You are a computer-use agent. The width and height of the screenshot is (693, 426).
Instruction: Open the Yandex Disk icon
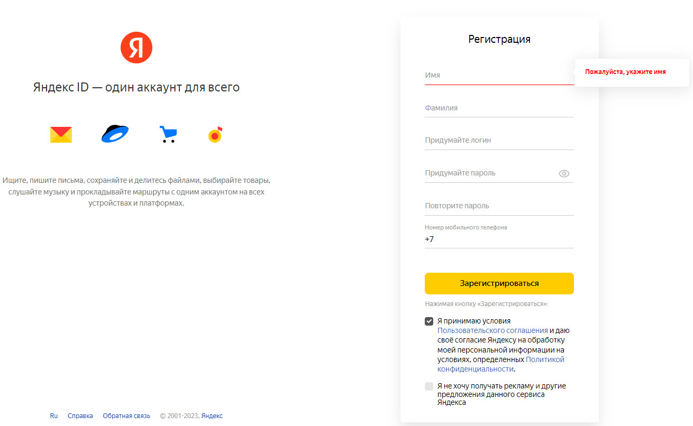(x=115, y=134)
